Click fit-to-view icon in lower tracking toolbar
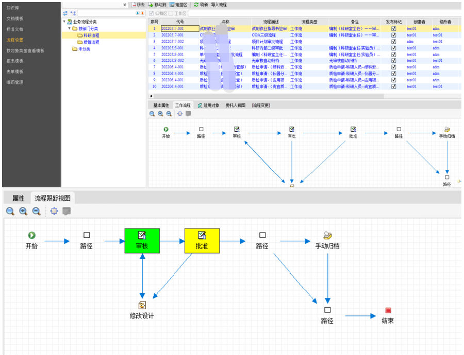Viewport: 464px width, 355px height. [x=55, y=211]
